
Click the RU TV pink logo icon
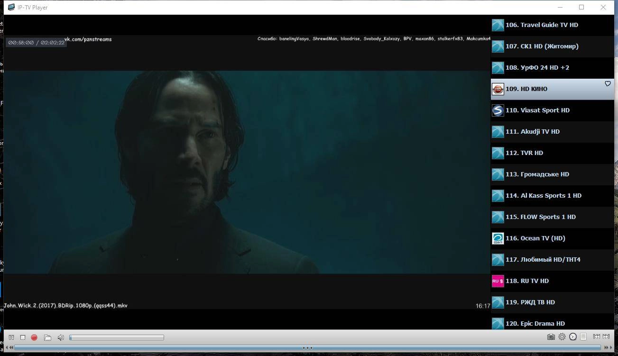(x=498, y=281)
